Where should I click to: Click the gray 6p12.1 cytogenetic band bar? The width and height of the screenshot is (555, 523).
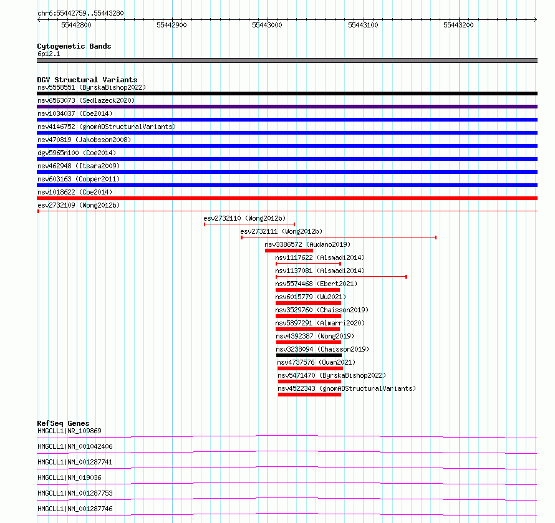(287, 60)
